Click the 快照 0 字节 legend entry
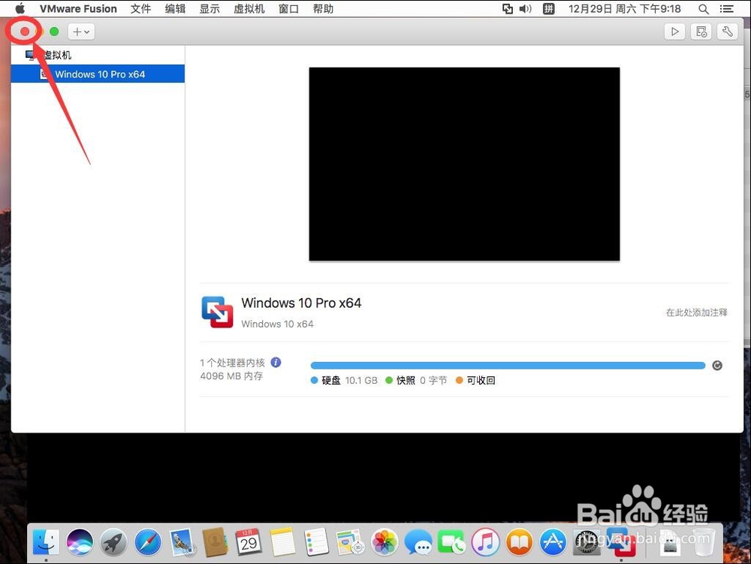This screenshot has height=564, width=751. coord(416,380)
